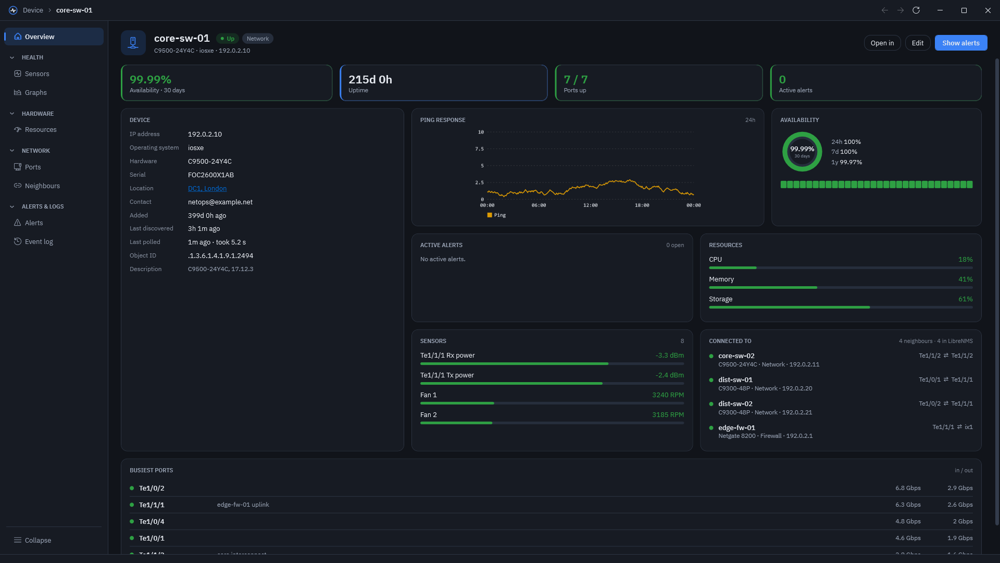Click the Open in button

pyautogui.click(x=882, y=43)
